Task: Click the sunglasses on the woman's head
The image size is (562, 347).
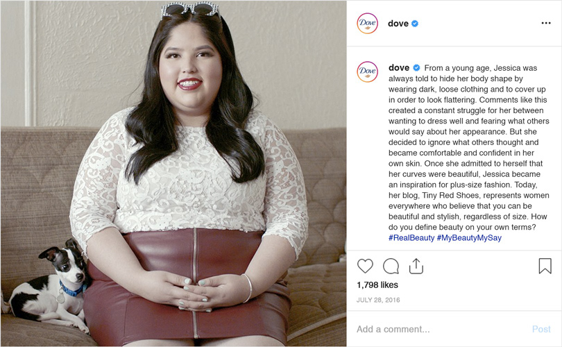Action: (190, 9)
